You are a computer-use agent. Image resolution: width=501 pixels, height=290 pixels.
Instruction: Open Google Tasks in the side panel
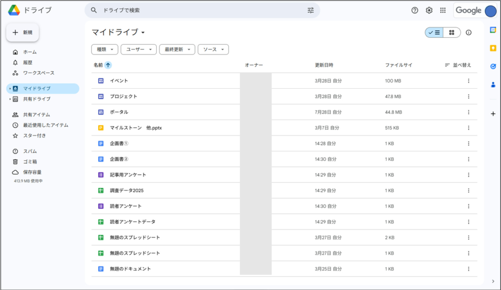tap(493, 66)
